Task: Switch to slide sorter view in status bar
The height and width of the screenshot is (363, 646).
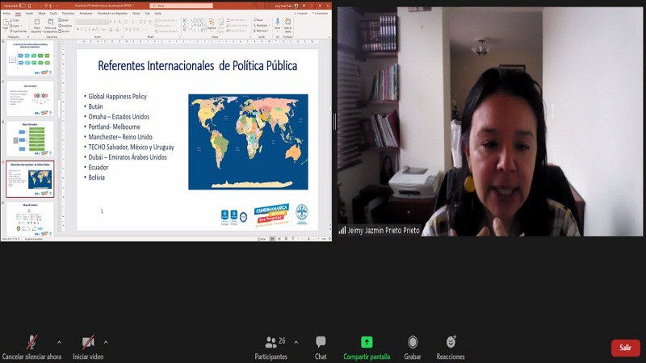Action: [x=279, y=239]
